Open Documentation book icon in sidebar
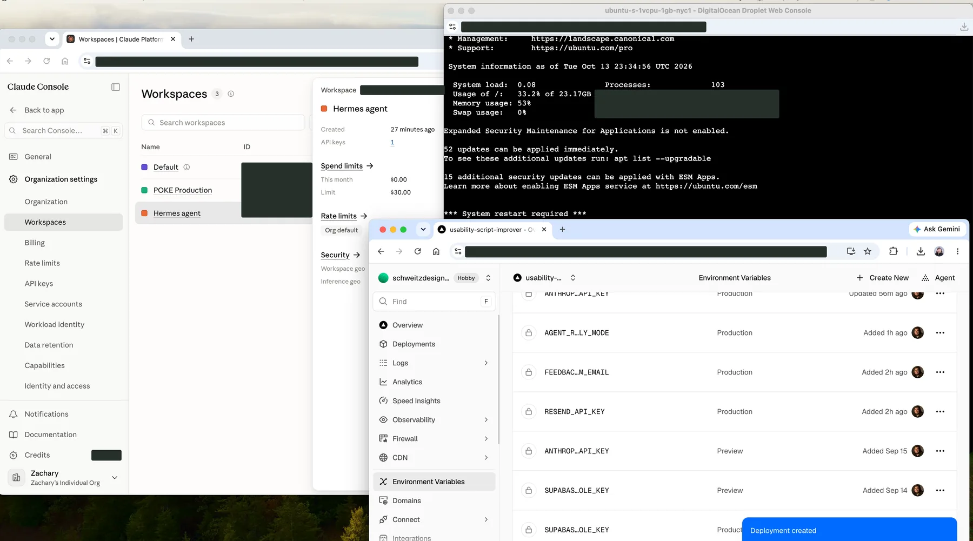Image resolution: width=973 pixels, height=541 pixels. (14, 435)
